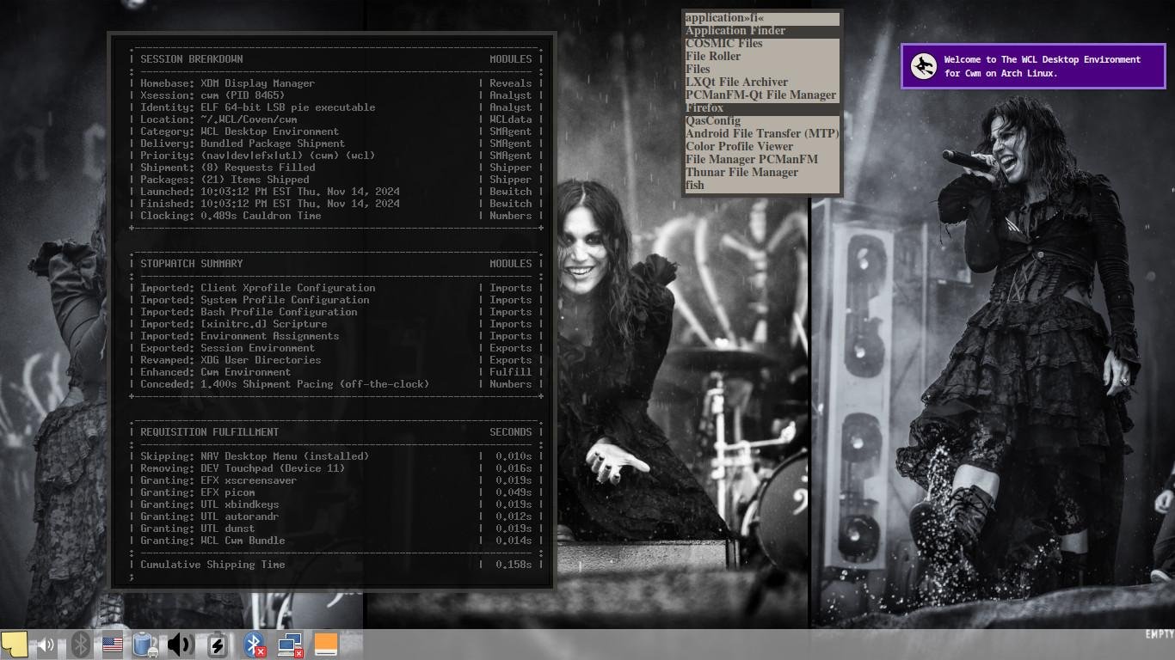This screenshot has width=1175, height=660.
Task: Click the large black speaker icon
Action: (x=180, y=645)
